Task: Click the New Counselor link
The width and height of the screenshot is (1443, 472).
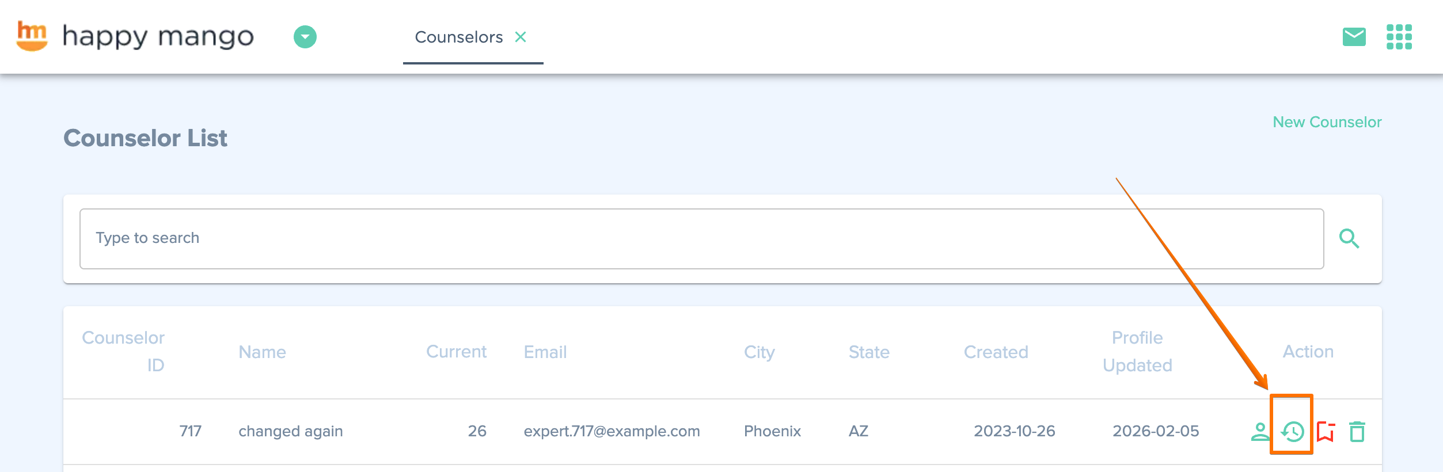Action: pos(1327,122)
